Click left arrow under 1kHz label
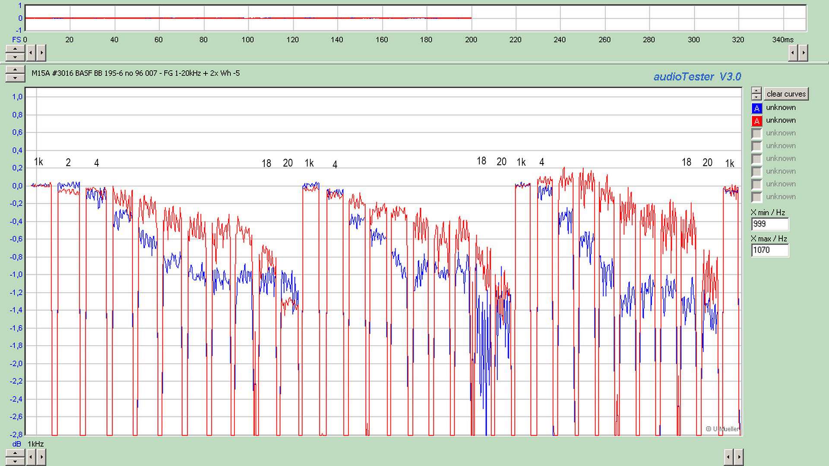Image resolution: width=829 pixels, height=466 pixels. pos(31,457)
